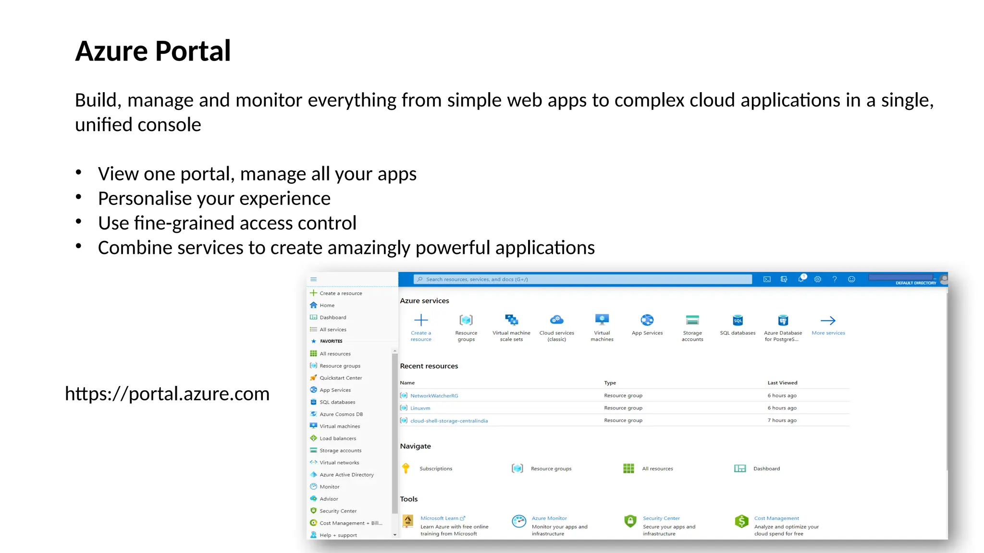Open the NetworkWatcherRG resource link
Viewport: 984px width, 553px height.
tap(434, 396)
